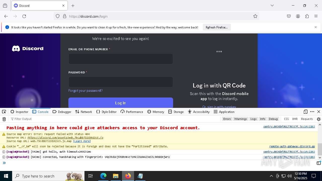The width and height of the screenshot is (322, 181).
Task: Switch to Network tab
Action: (84, 112)
